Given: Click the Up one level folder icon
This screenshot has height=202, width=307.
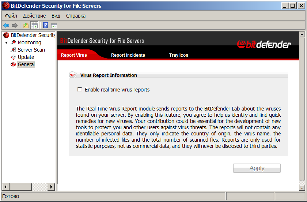Looking at the screenshot, I should pos(26,26).
